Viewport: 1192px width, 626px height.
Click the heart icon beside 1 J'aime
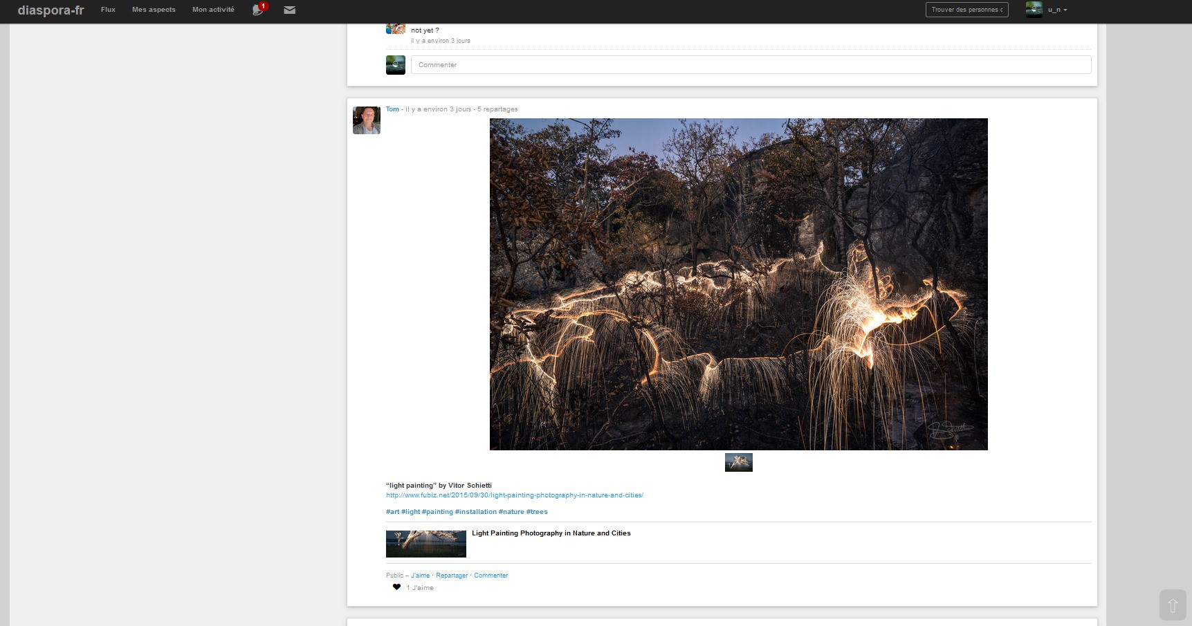point(396,587)
